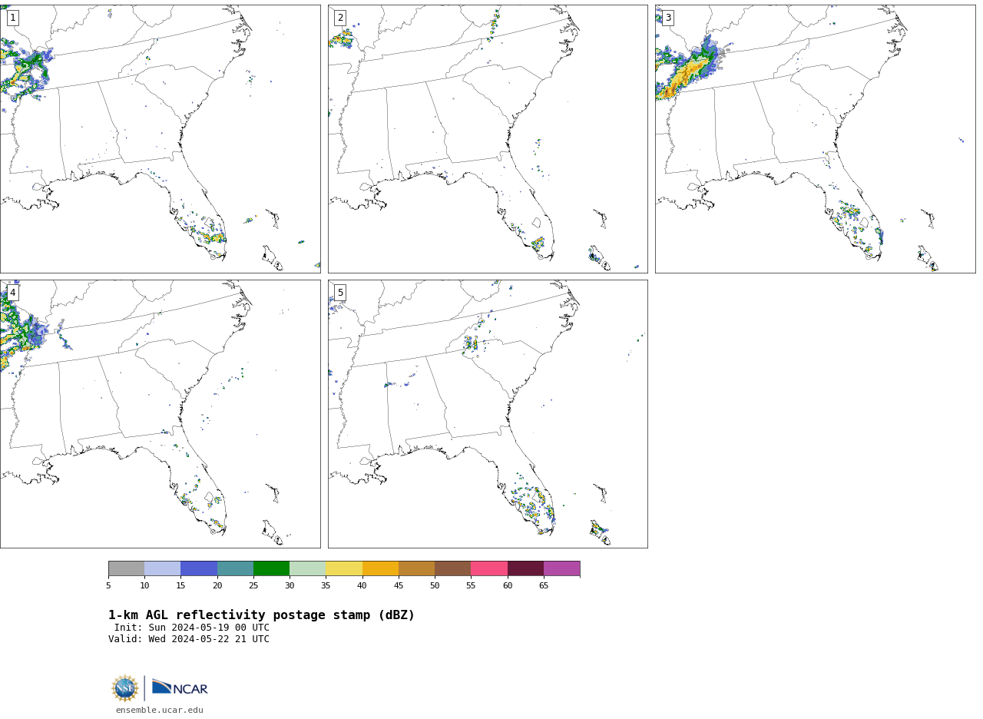
Task: Click the panel number 5 label
Action: point(340,293)
